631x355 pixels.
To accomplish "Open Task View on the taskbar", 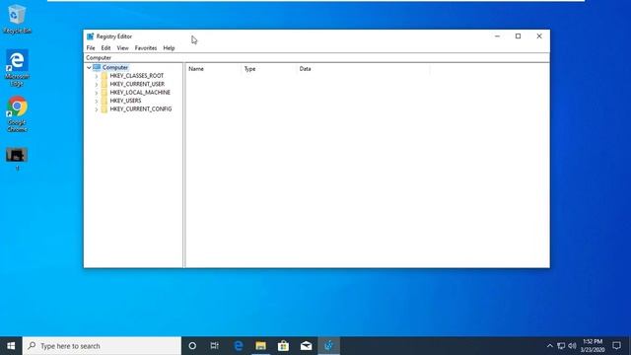I will click(x=215, y=346).
